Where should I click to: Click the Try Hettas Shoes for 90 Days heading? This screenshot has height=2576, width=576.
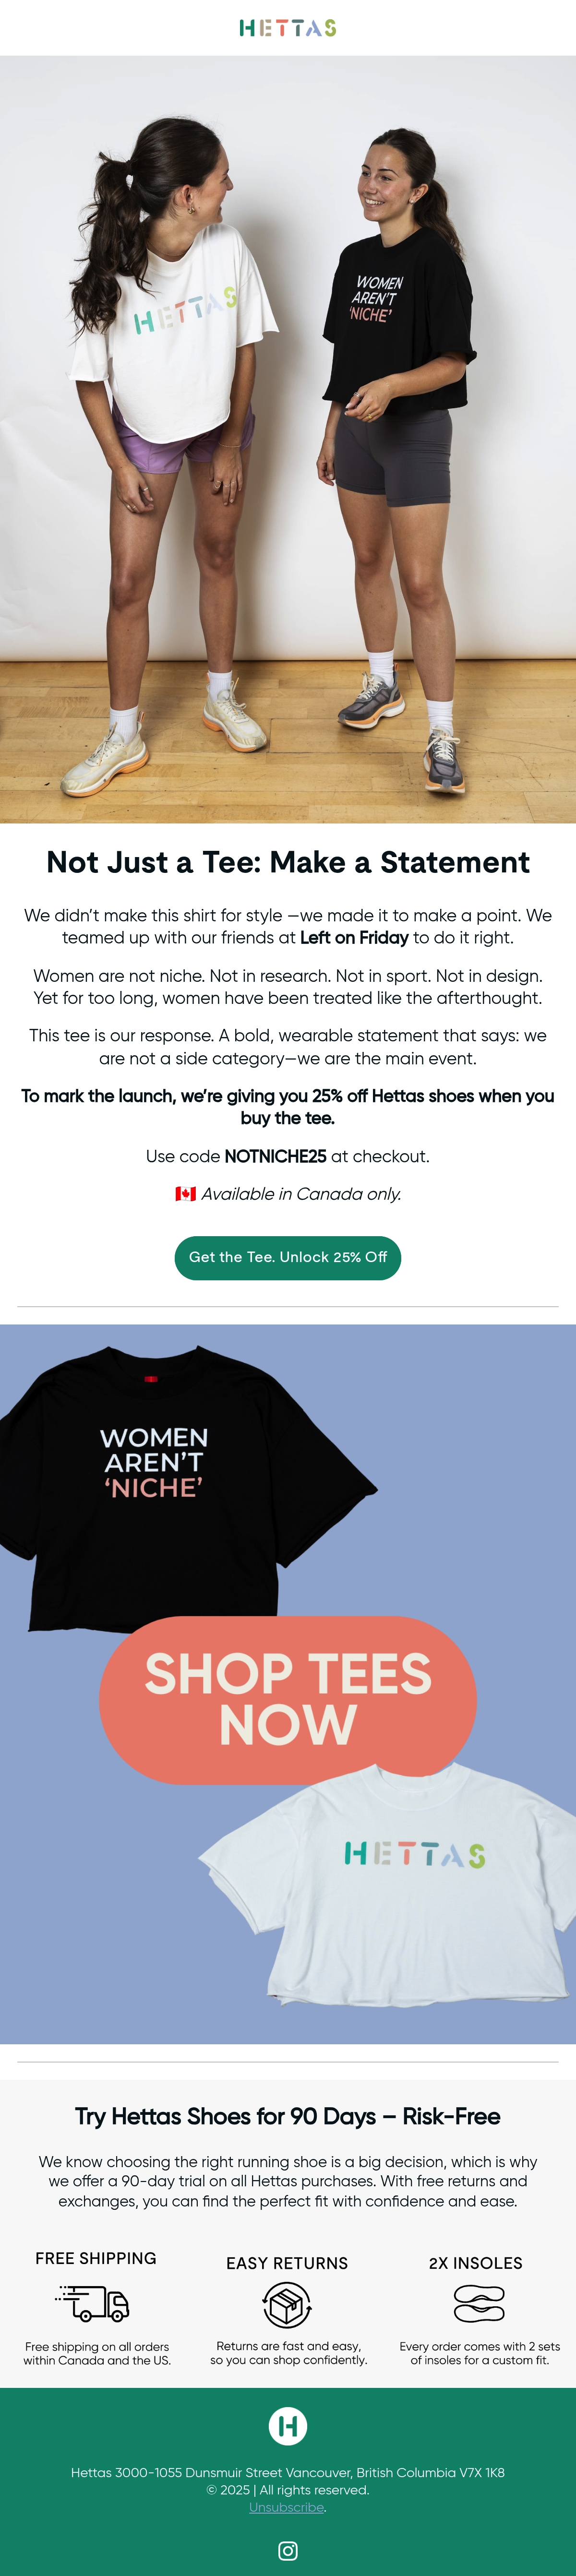(288, 2116)
